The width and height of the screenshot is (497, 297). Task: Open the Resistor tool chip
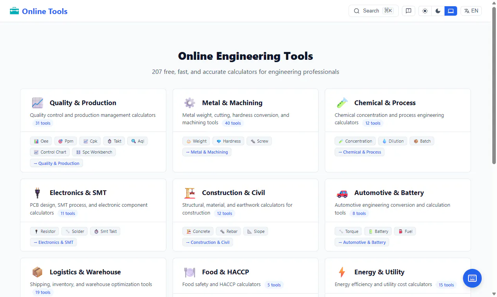pos(45,231)
